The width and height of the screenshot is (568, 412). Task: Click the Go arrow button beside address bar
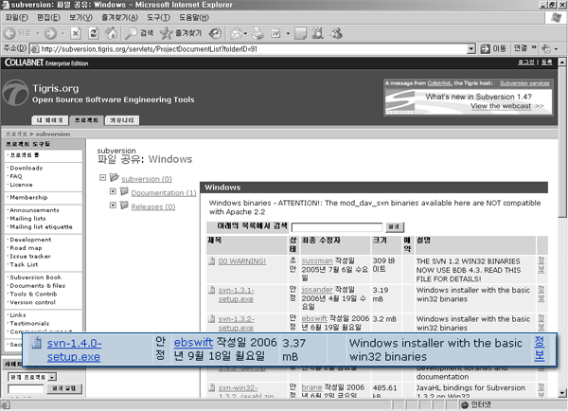click(x=485, y=48)
